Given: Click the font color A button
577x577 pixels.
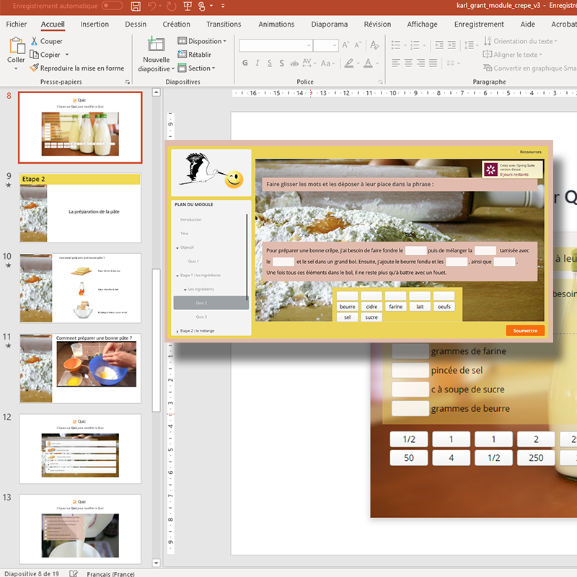Looking at the screenshot, I should coord(368,63).
